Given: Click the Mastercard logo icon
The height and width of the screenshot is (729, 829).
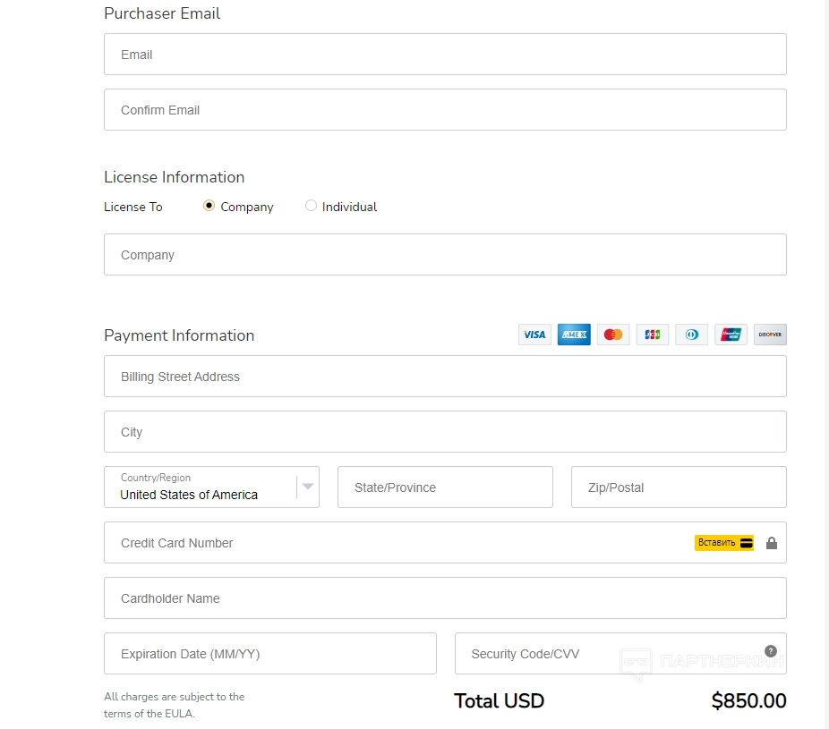Looking at the screenshot, I should [x=613, y=335].
